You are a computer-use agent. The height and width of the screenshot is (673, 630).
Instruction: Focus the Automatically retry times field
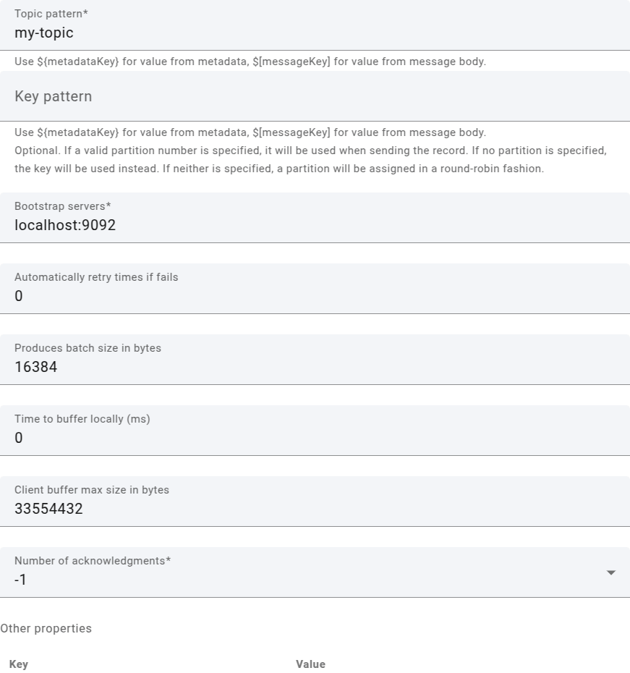coord(315,296)
